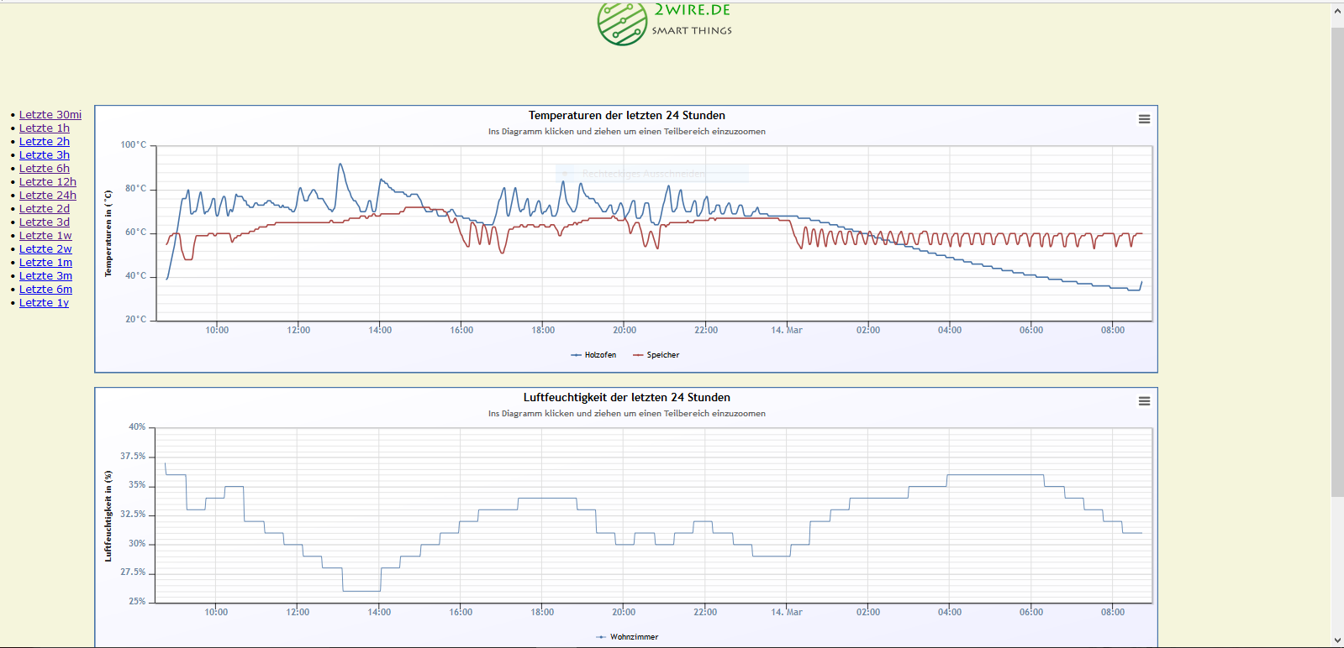
Task: Click the page scrollbar up arrow
Action: pos(1337,11)
